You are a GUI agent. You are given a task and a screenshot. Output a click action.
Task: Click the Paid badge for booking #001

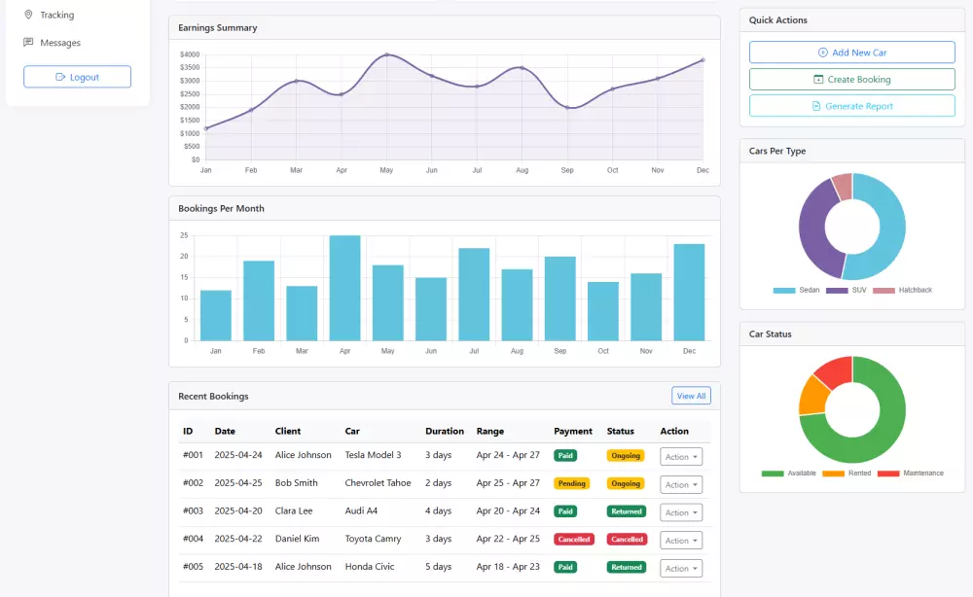point(565,456)
